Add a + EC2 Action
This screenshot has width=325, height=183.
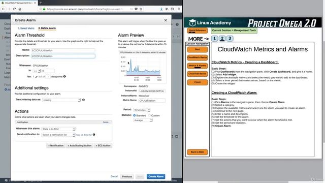[x=103, y=146]
